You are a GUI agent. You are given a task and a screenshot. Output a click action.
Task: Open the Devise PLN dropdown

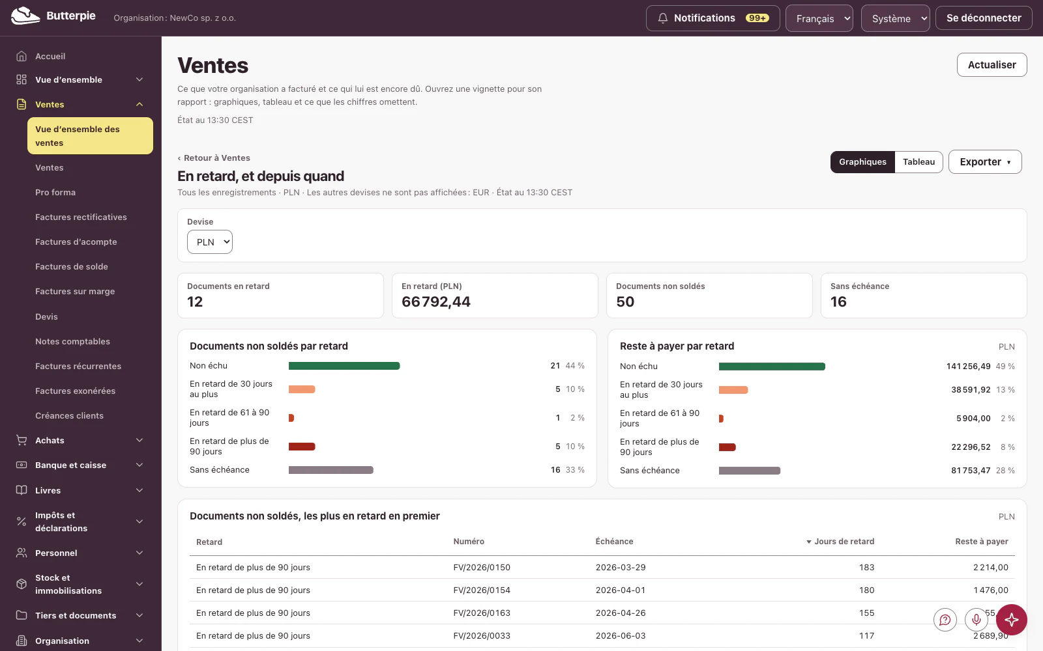point(210,242)
